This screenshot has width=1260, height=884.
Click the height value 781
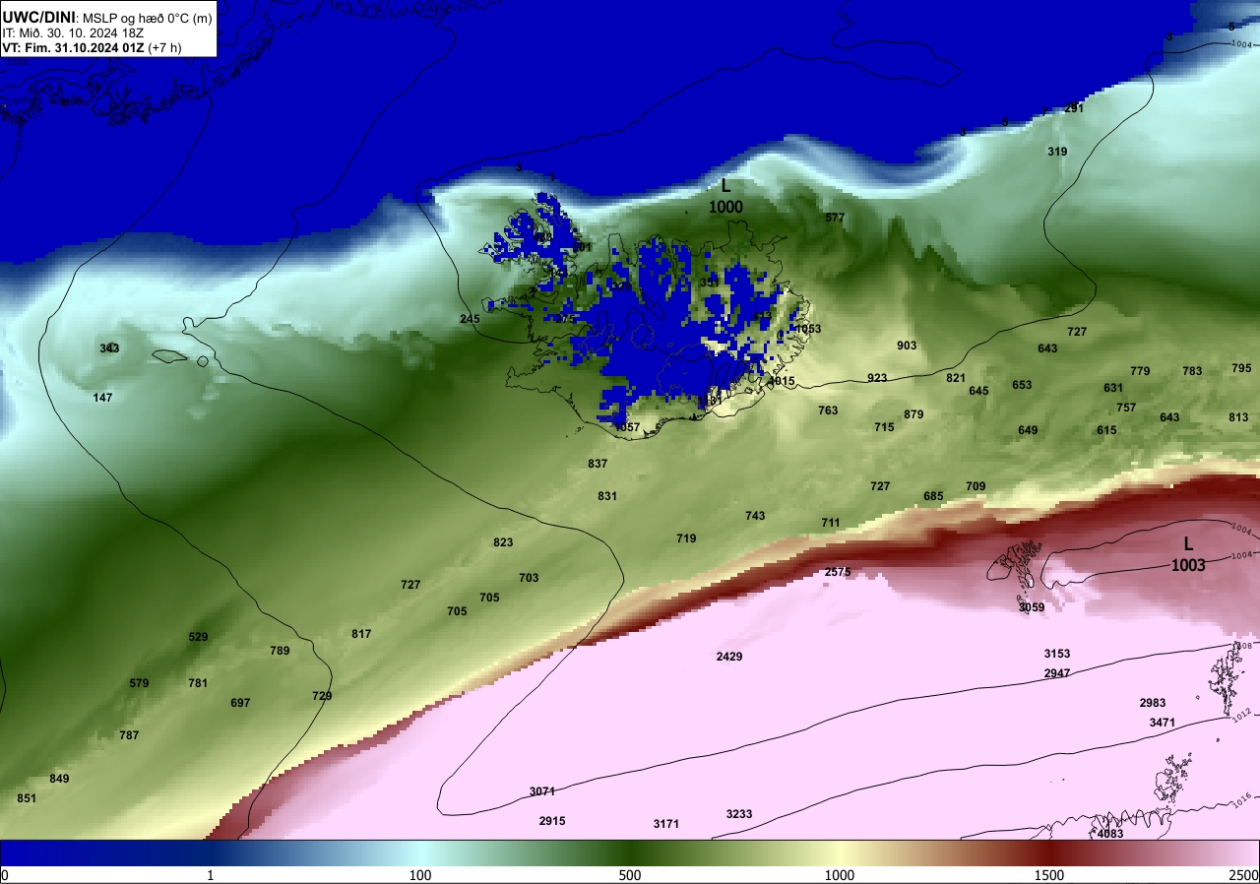[x=198, y=683]
